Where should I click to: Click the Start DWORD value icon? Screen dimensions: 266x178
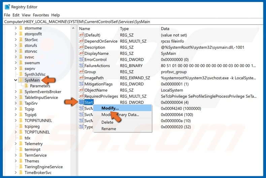[x=81, y=102]
